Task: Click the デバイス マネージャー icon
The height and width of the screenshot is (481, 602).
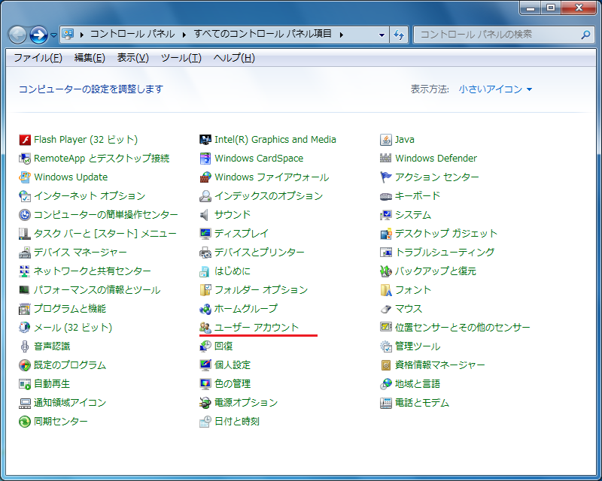Action: click(25, 253)
